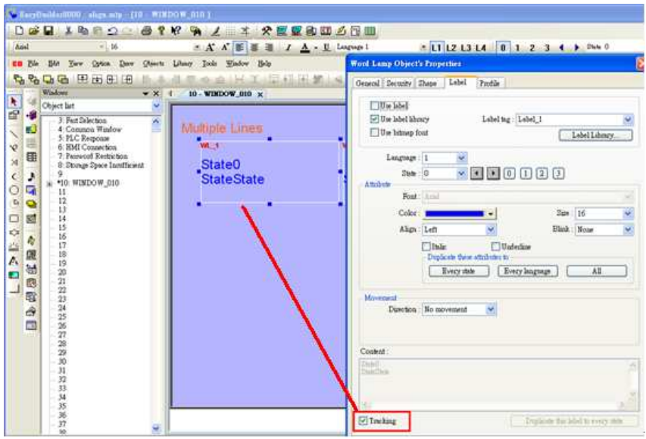Select '10: WINDOW_010' in the window list
Viewport: 646px width, 439px height.
click(x=89, y=183)
